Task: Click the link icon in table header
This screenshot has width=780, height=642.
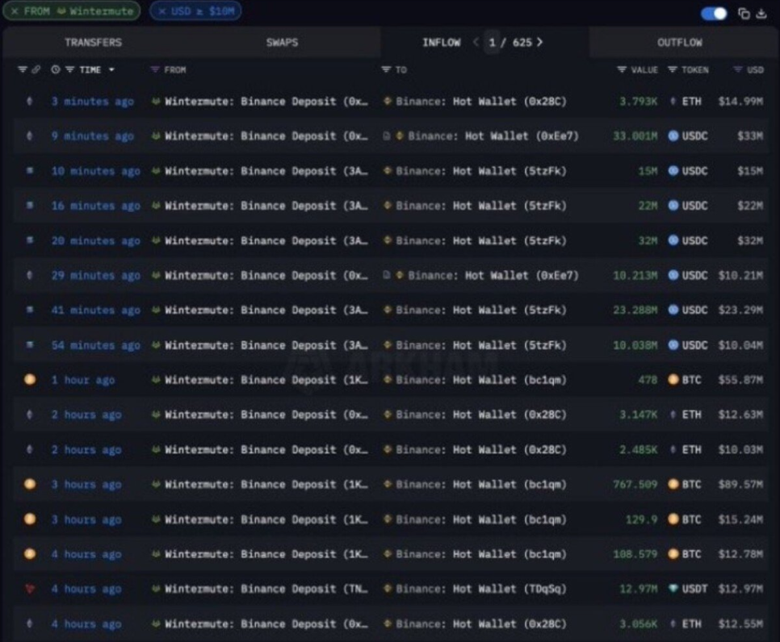Action: tap(36, 69)
